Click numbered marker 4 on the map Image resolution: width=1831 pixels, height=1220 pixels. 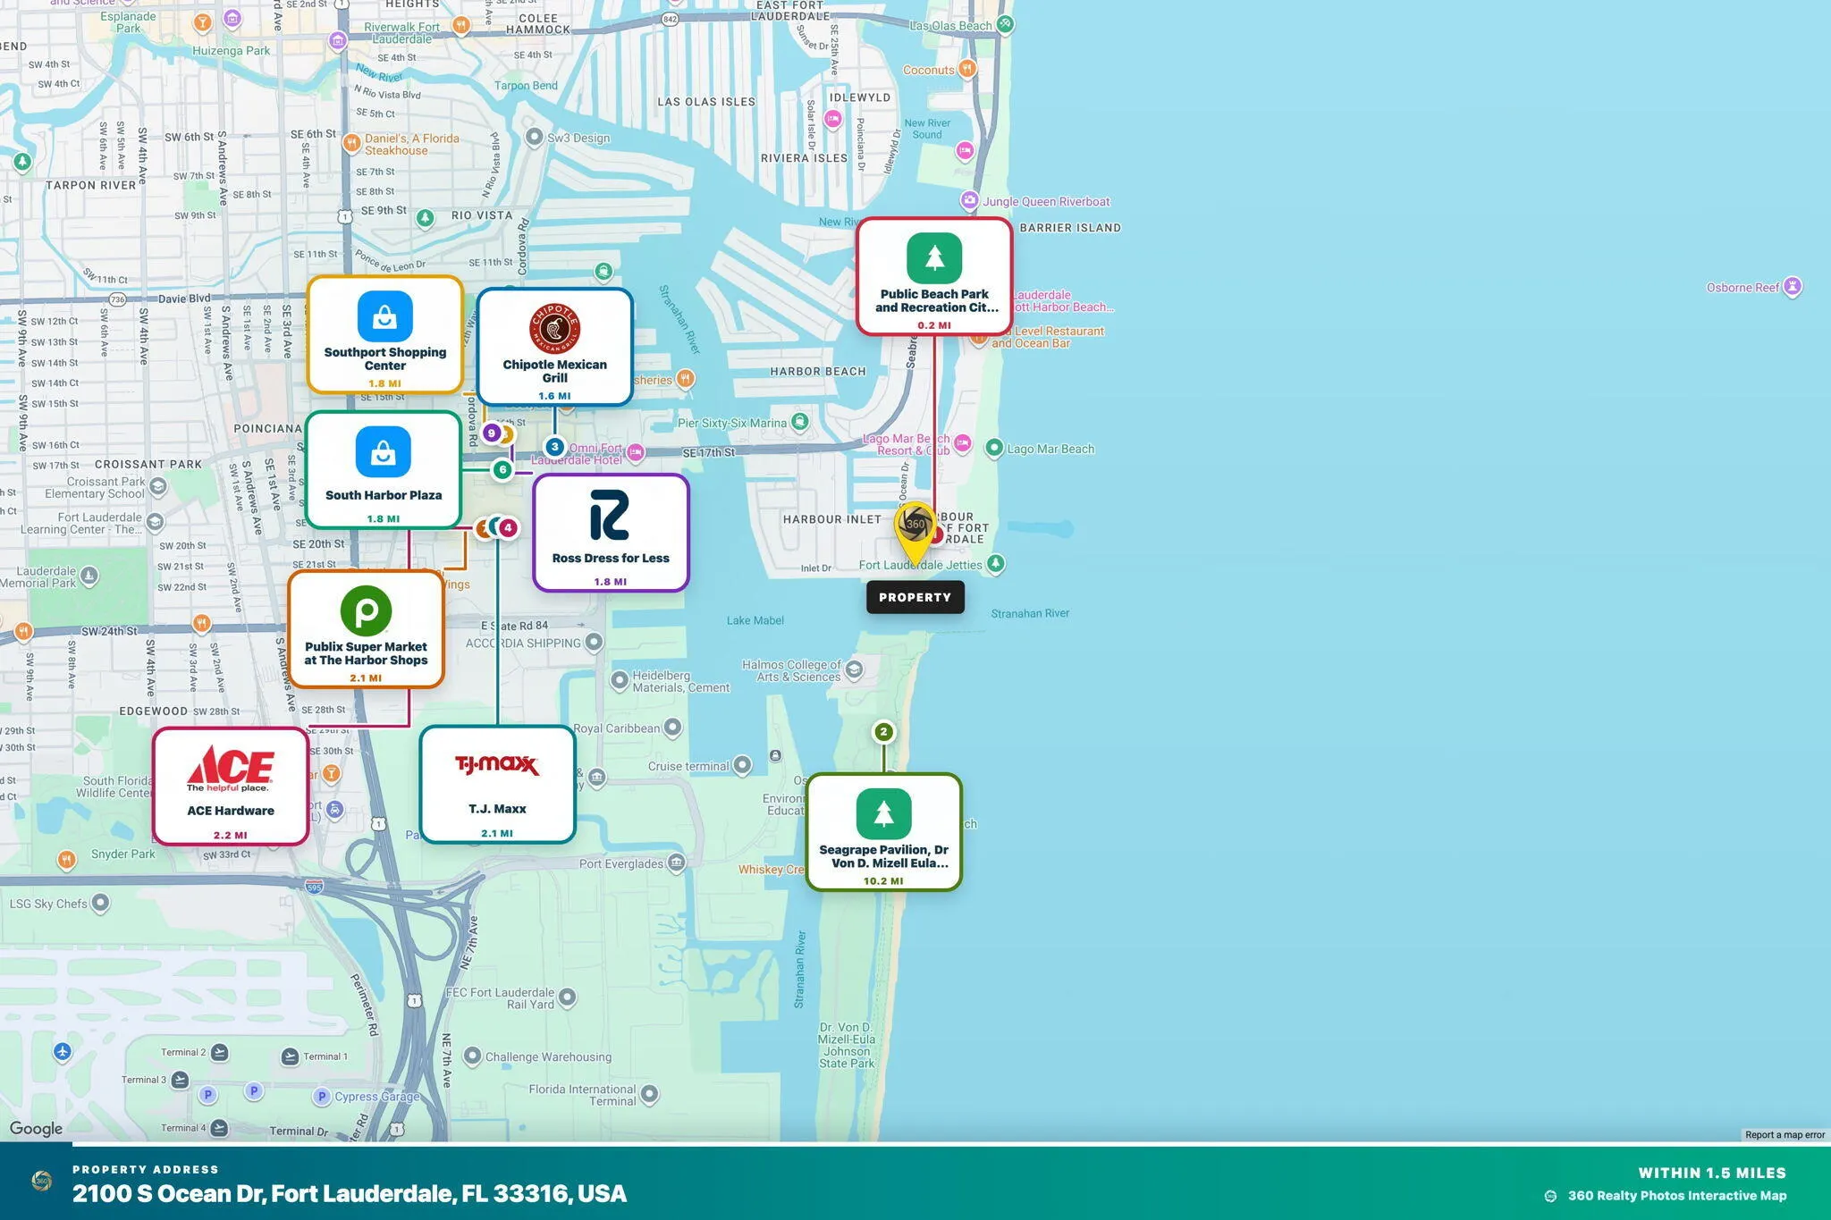[508, 528]
